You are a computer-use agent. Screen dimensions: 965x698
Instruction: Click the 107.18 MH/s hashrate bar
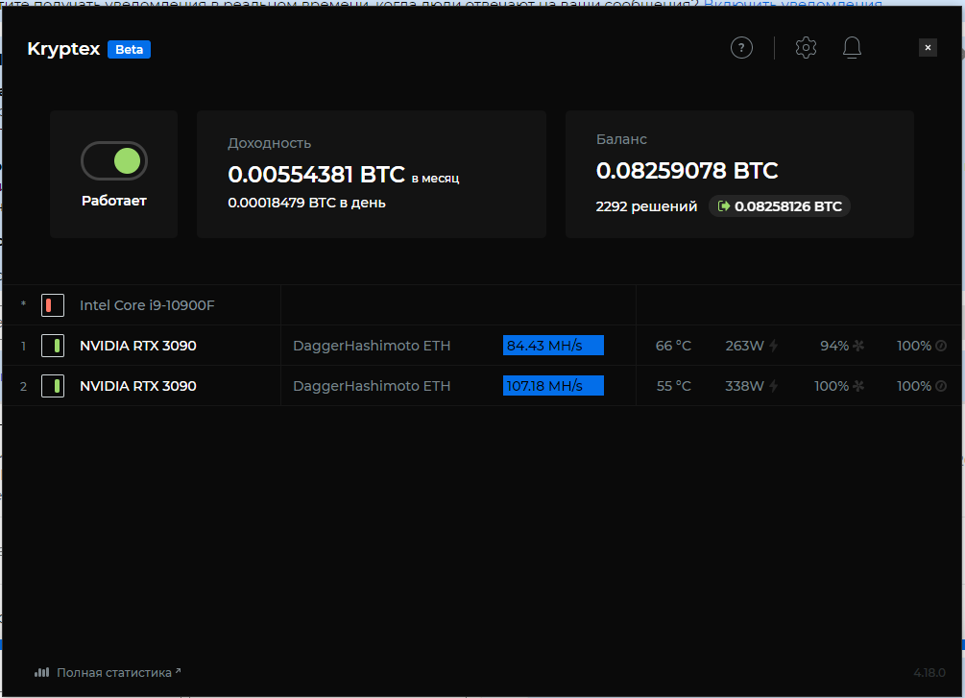(553, 386)
